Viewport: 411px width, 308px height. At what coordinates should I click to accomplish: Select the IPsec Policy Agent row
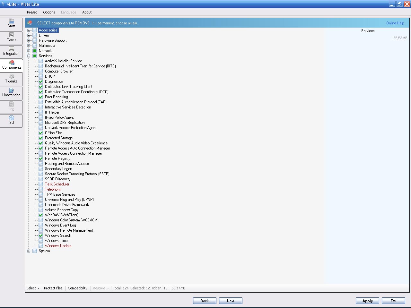(59, 117)
